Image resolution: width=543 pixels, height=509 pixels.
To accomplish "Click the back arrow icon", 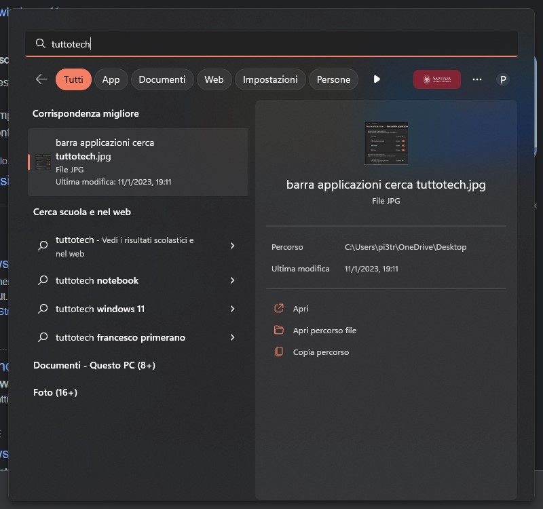I will pos(41,79).
